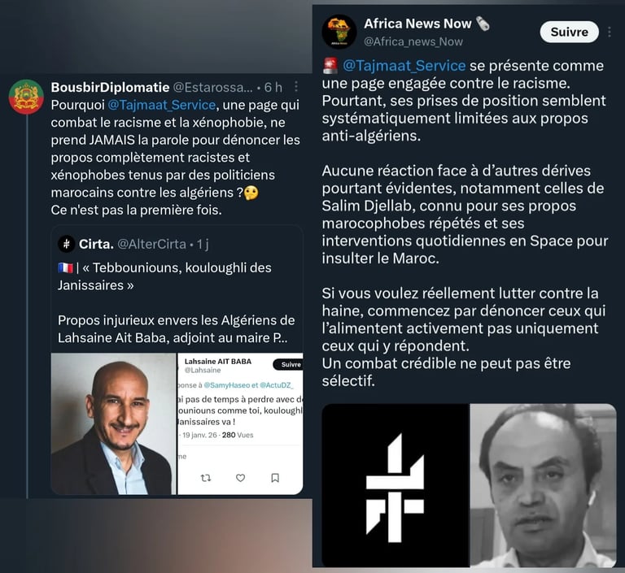Image resolution: width=625 pixels, height=573 pixels.
Task: Follow Africa News Now via the Suivre button
Action: [569, 32]
